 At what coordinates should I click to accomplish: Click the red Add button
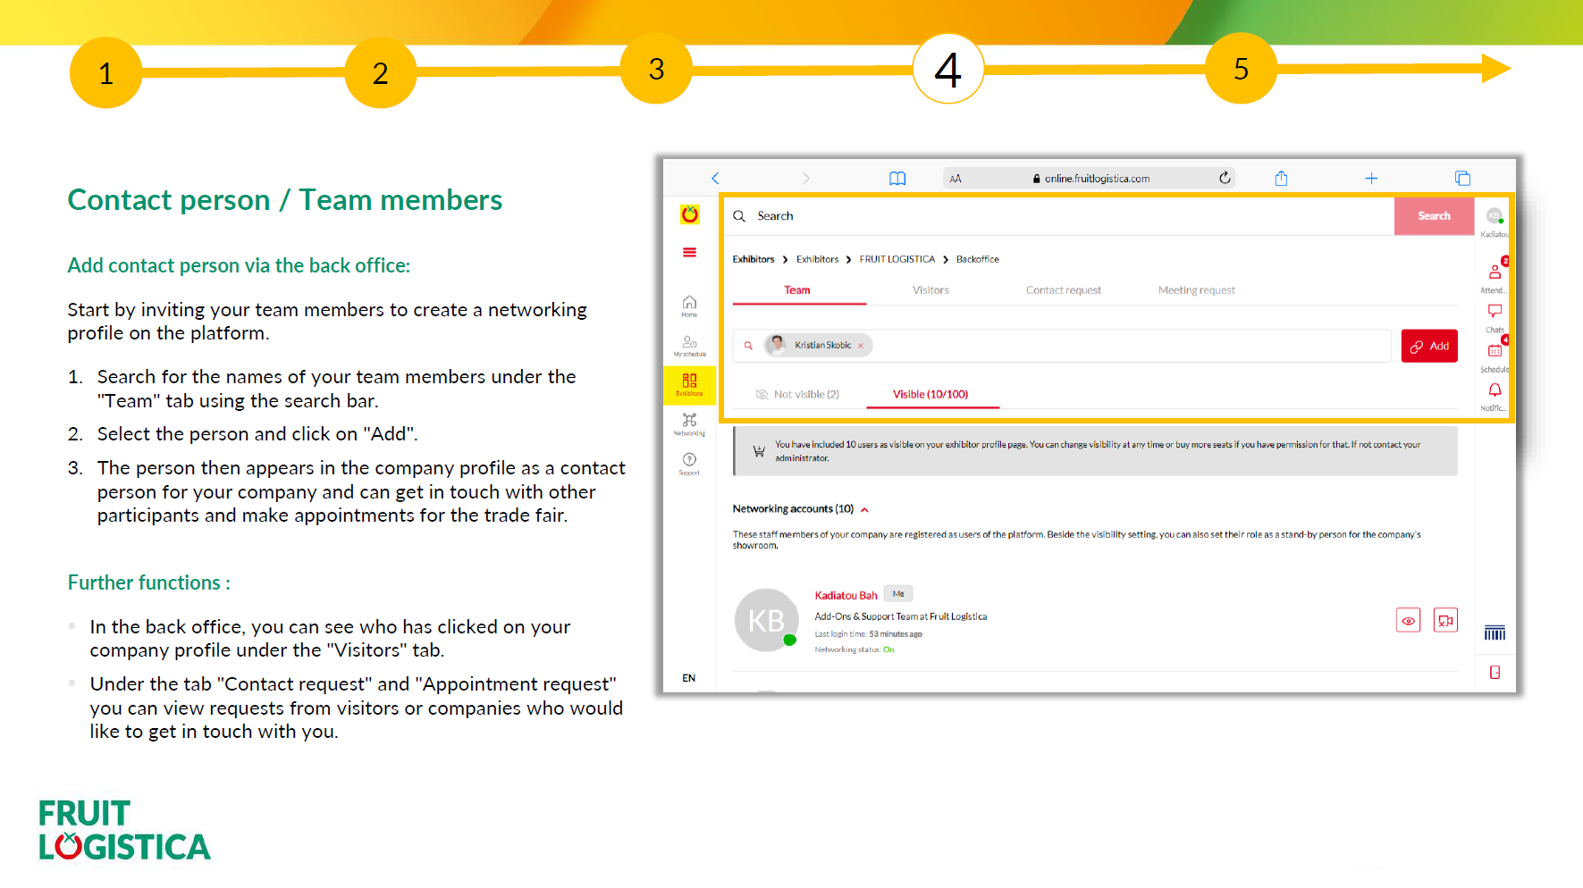click(1429, 346)
